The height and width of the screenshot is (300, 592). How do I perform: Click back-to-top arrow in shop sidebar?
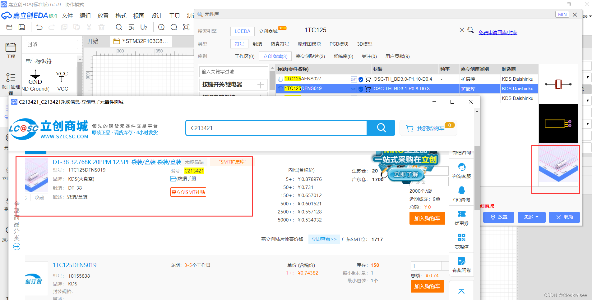pyautogui.click(x=461, y=291)
